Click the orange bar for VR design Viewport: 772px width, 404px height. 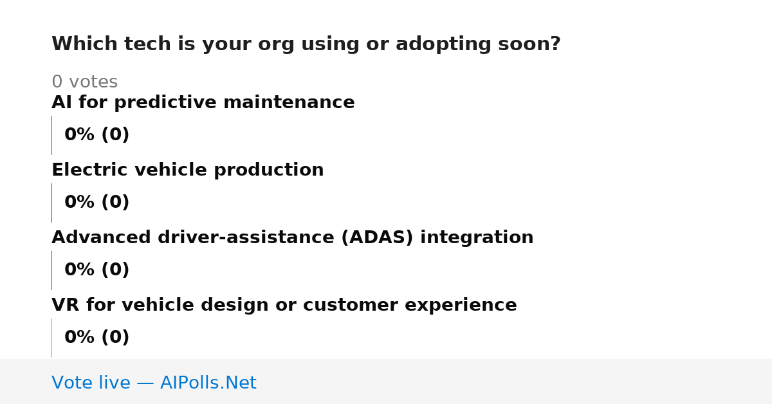pos(51,338)
